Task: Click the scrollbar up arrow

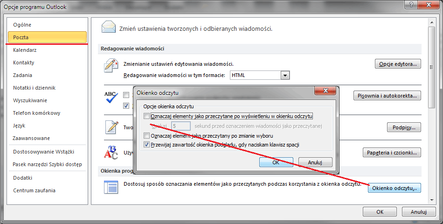Action: point(431,22)
